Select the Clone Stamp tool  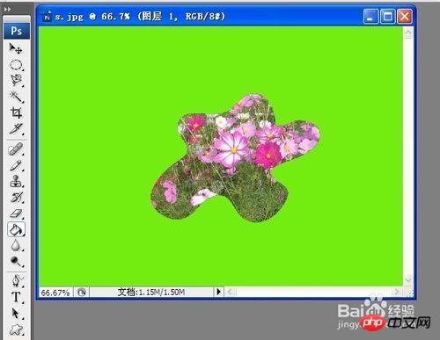coord(16,181)
